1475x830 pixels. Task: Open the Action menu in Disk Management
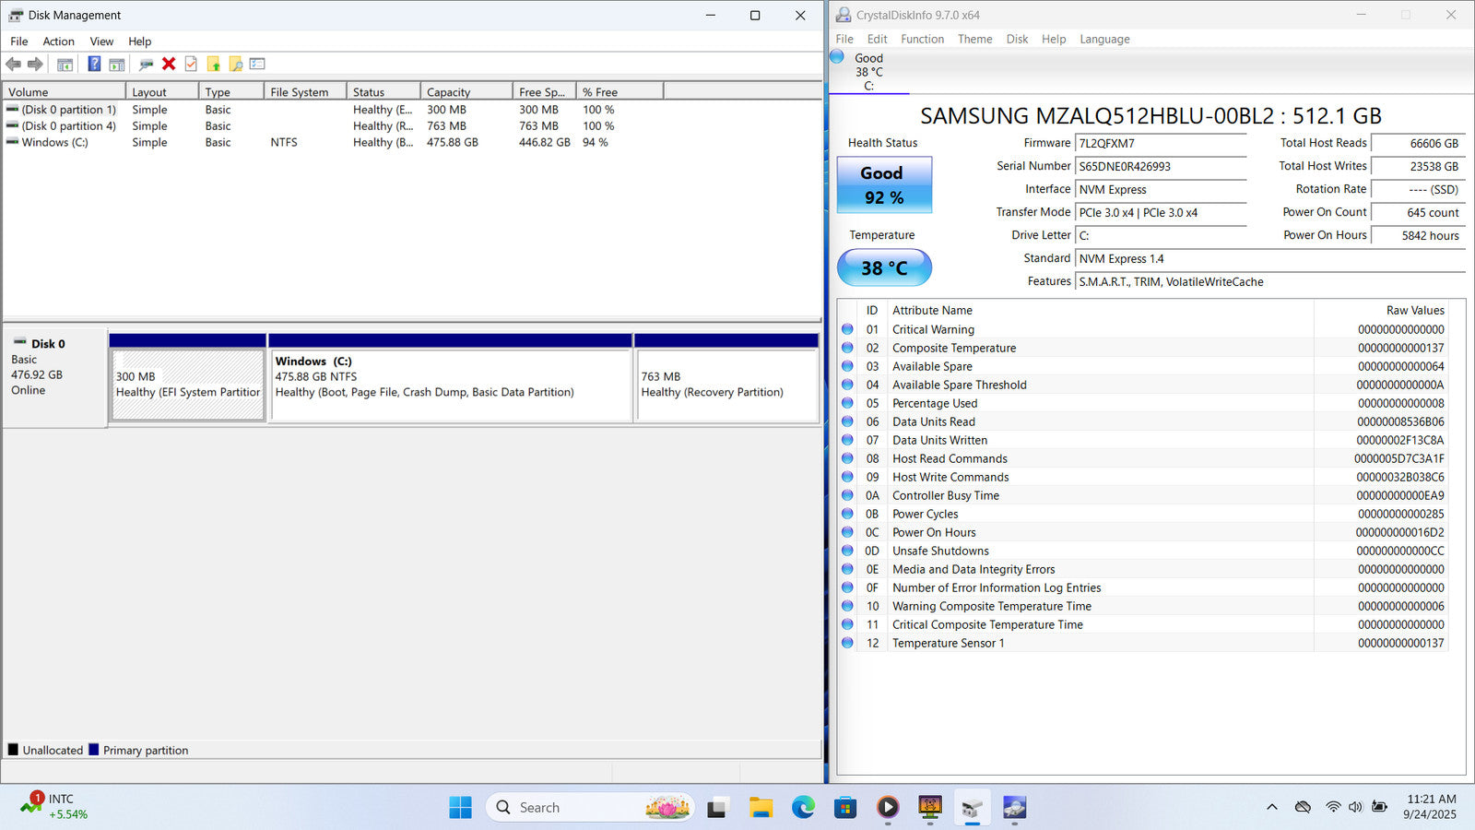point(58,41)
